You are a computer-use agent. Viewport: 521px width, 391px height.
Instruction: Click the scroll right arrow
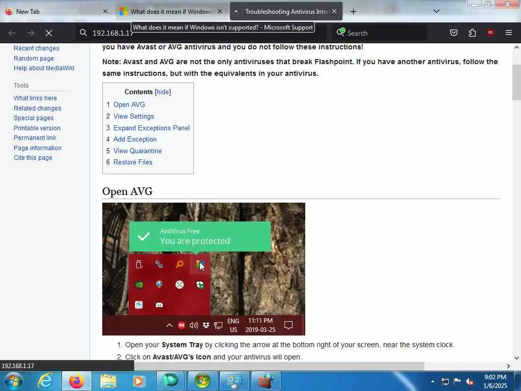[508, 366]
